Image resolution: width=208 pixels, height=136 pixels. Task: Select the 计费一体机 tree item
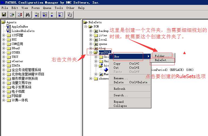click(x=20, y=100)
